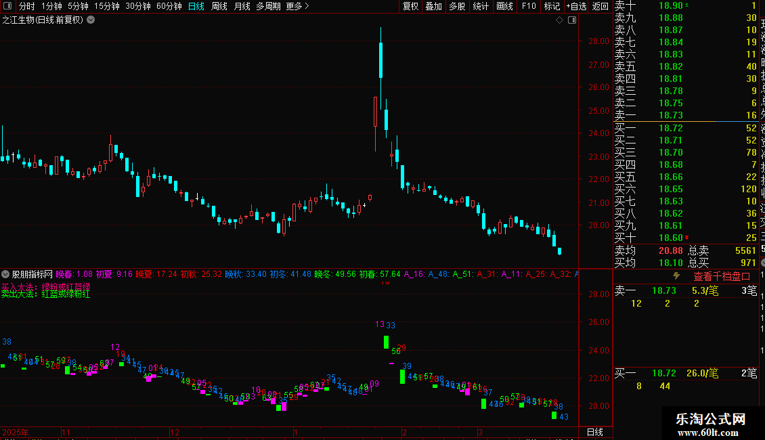Toggle 叠加 overlay mode
The height and width of the screenshot is (440, 765).
(x=433, y=6)
